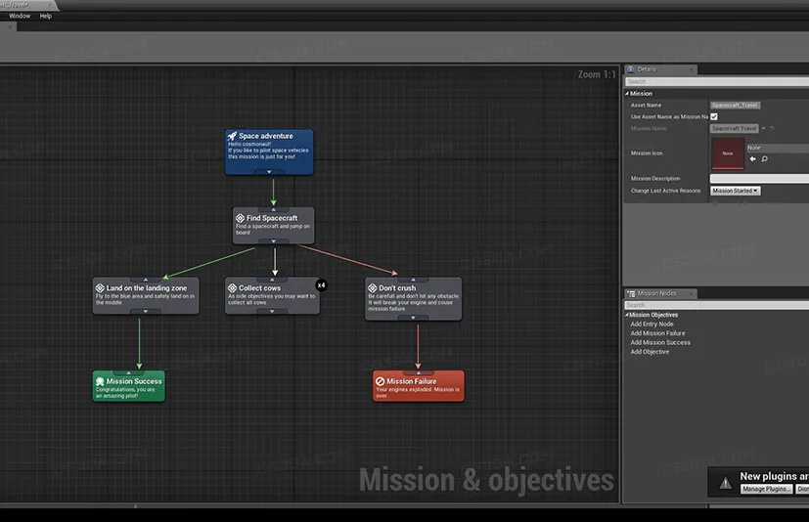Click the Mission Icon thumbnail preview

click(727, 153)
